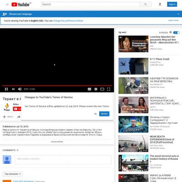Click the blue Sign in button
Image resolution: width=182 pixels, height=182 pixels.
pyautogui.click(x=172, y=5)
